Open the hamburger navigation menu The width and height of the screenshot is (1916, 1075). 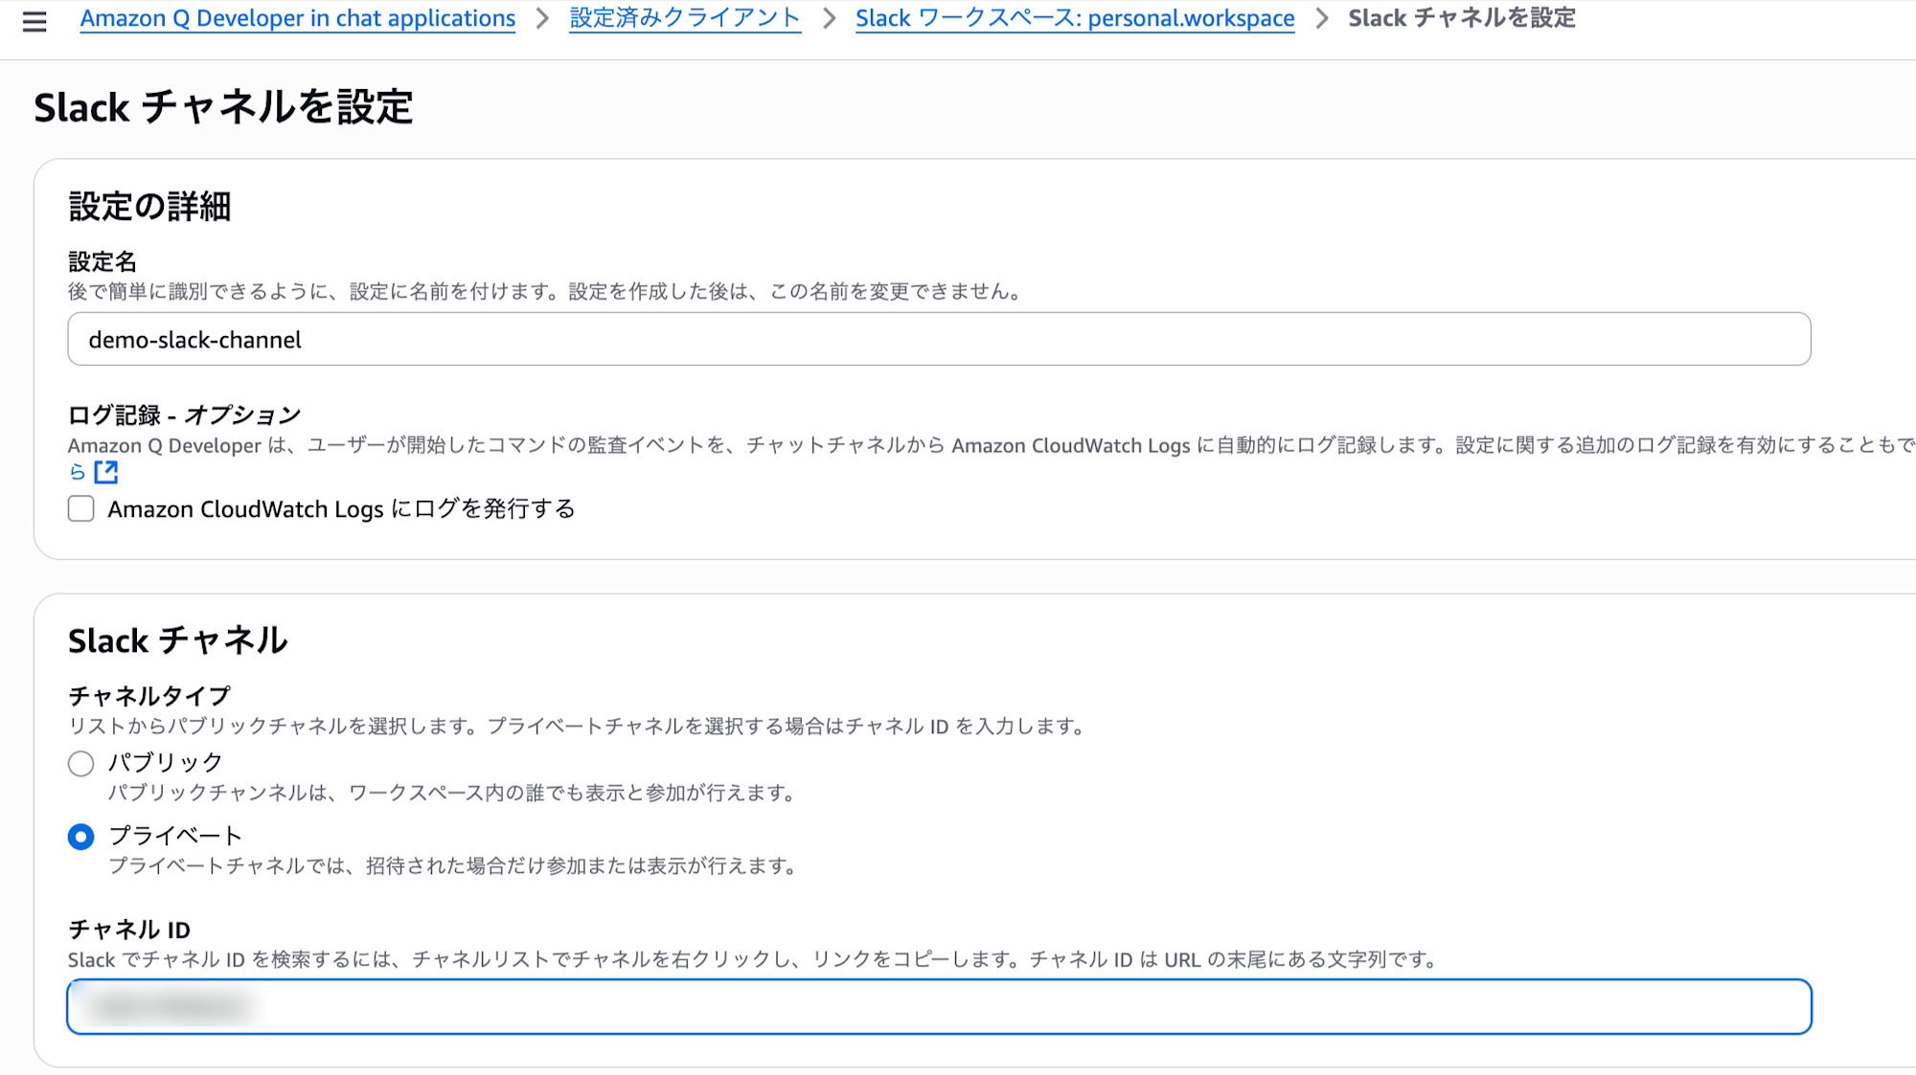pos(34,21)
